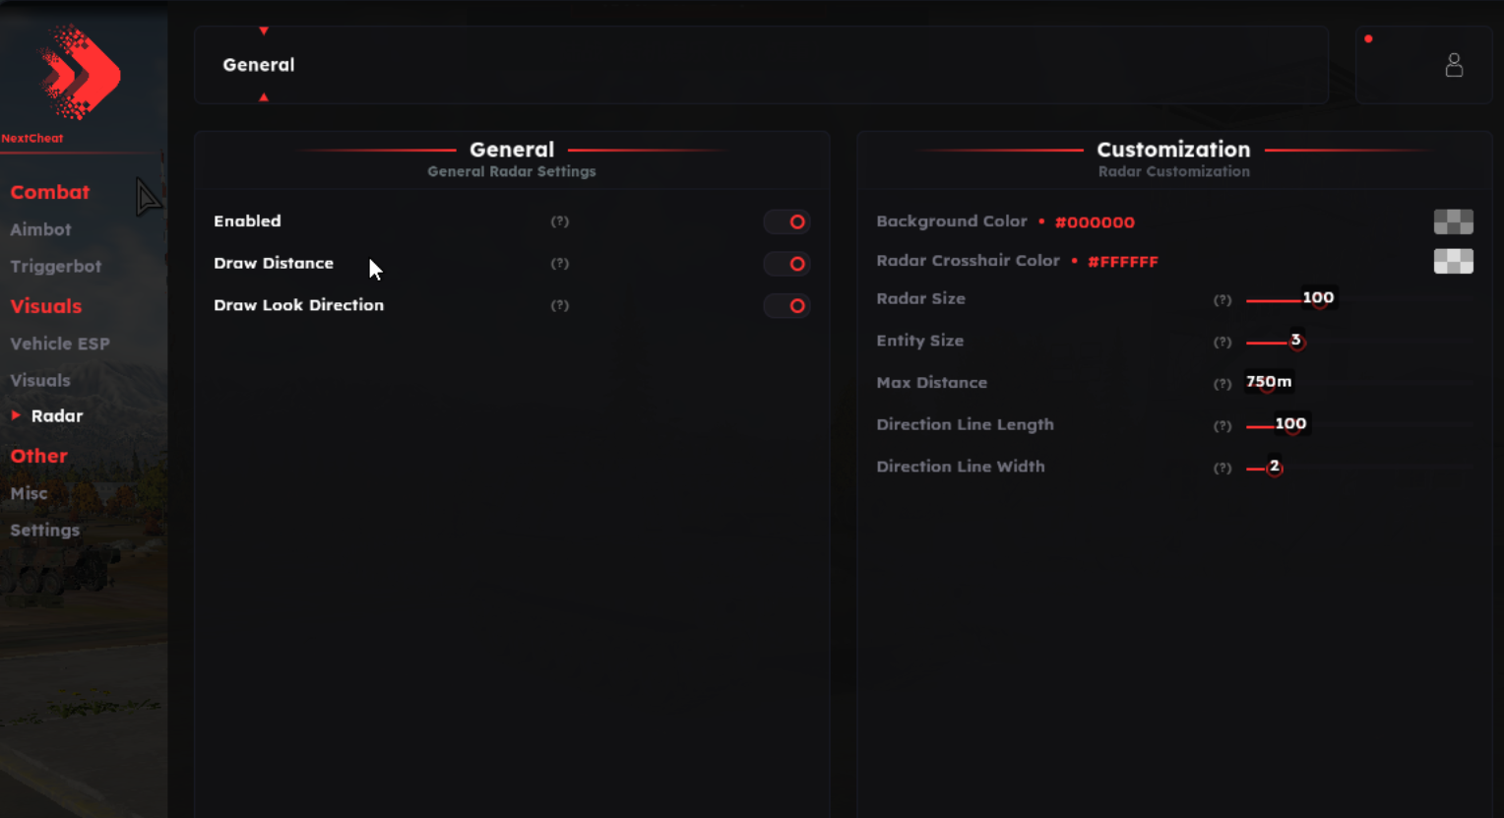Click the red status dot near profile
Image resolution: width=1504 pixels, height=818 pixels.
coord(1368,39)
